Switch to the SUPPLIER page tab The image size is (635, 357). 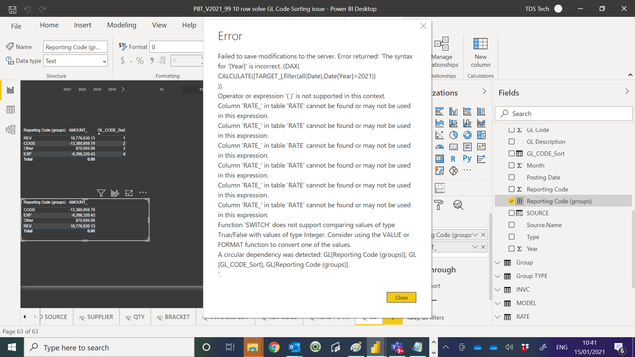click(96, 317)
